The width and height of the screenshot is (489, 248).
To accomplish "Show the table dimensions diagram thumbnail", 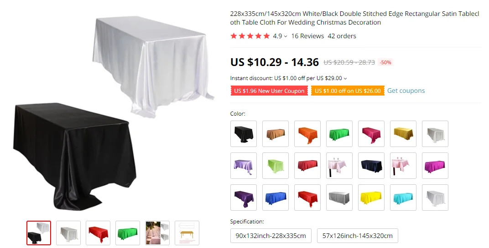I will pos(187,233).
